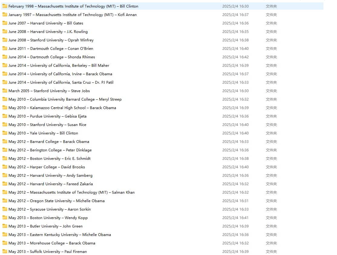Click date '2025/2/4 16:35' for J.K. Rowling folder
Viewport: 337px width, 255px height.
[x=235, y=32]
